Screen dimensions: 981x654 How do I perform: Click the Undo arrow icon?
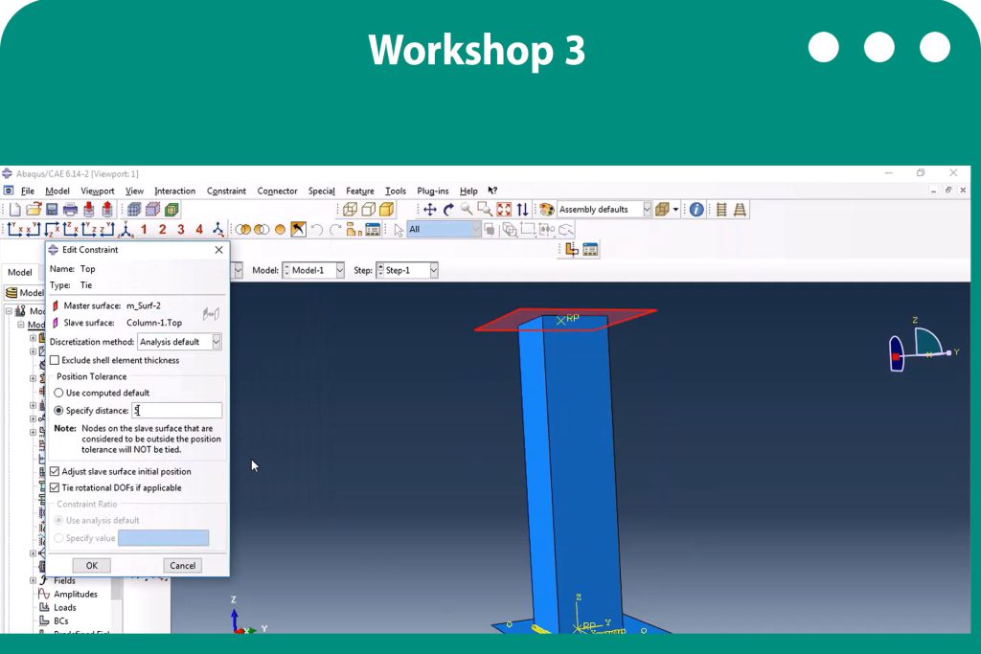click(317, 230)
